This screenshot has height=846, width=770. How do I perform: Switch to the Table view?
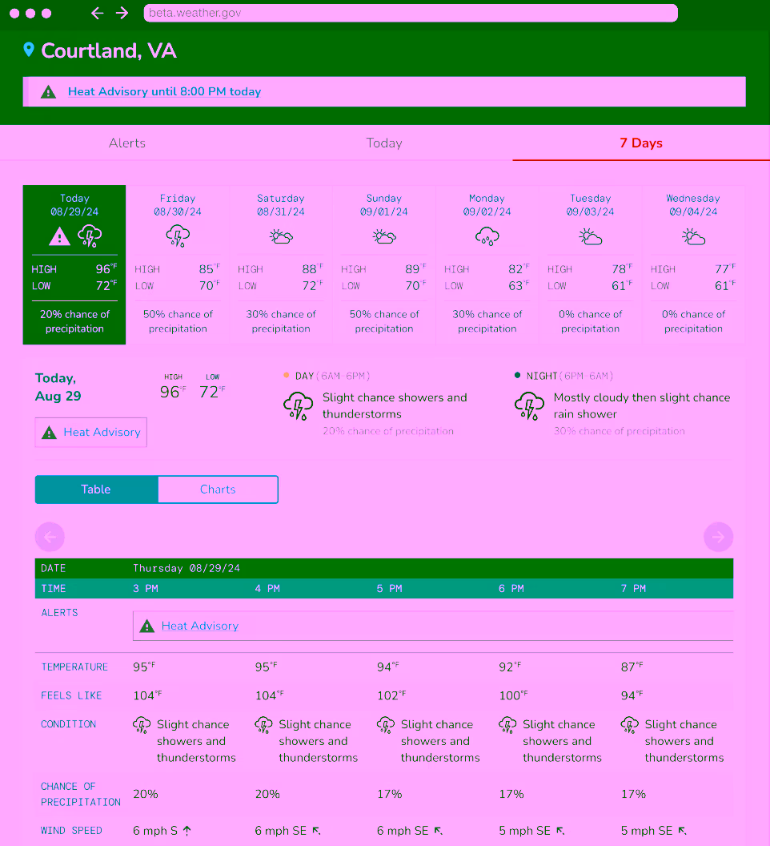tap(96, 489)
